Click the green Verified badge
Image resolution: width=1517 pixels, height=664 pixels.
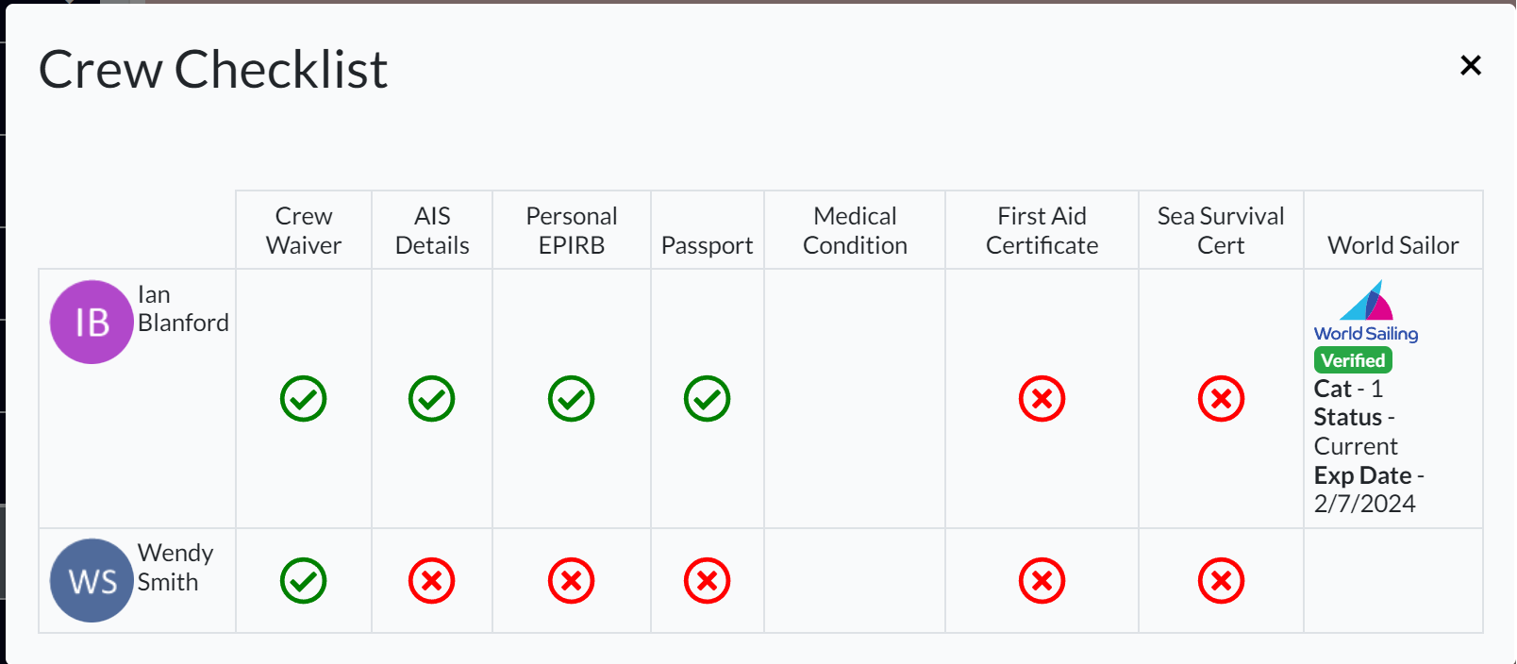[x=1353, y=360]
